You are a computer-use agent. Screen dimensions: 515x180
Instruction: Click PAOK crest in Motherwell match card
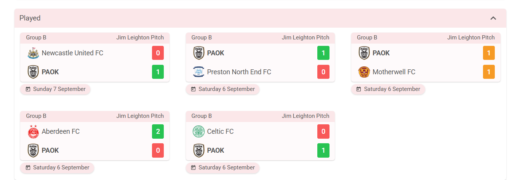click(x=364, y=53)
